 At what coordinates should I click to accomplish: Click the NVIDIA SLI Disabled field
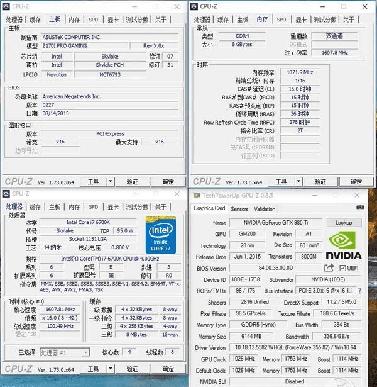(x=295, y=381)
